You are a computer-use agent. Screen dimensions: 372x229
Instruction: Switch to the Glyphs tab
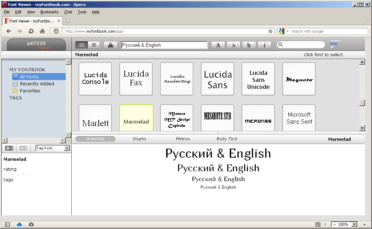pos(139,139)
